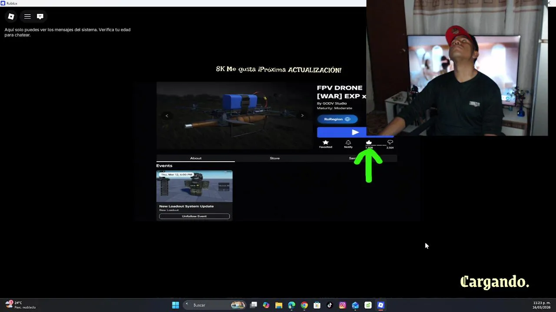Image resolution: width=556 pixels, height=312 pixels.
Task: Open Microsoft Store from the taskbar
Action: (x=317, y=305)
